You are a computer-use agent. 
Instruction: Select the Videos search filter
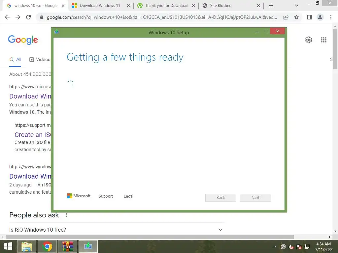coord(40,60)
